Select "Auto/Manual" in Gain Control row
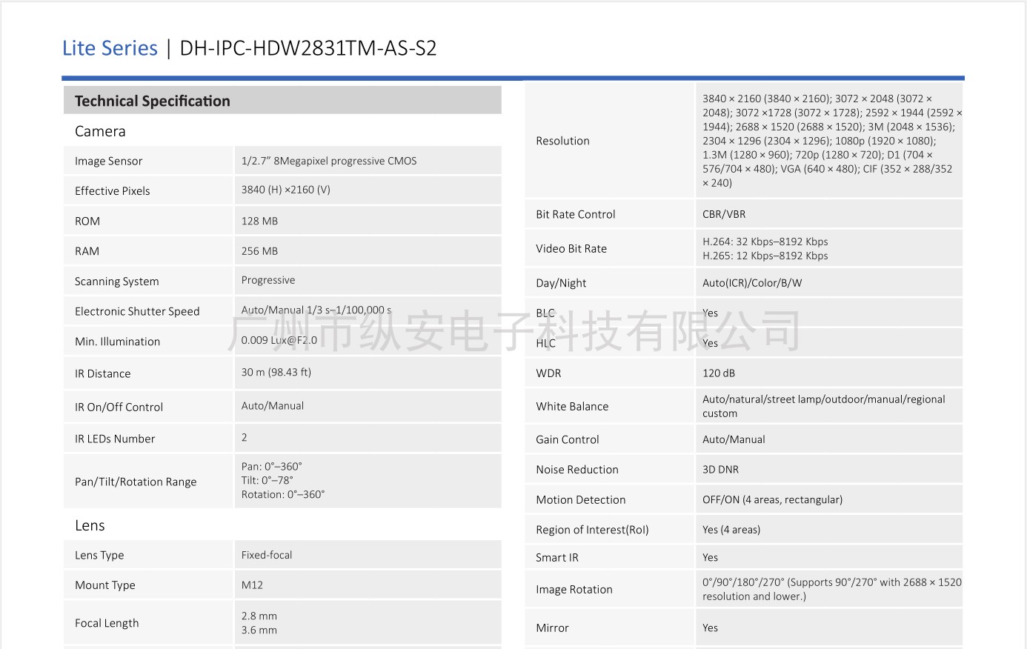1027x649 pixels. pyautogui.click(x=734, y=439)
